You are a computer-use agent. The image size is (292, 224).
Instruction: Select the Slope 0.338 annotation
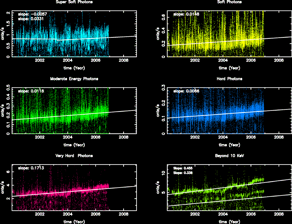(183, 173)
